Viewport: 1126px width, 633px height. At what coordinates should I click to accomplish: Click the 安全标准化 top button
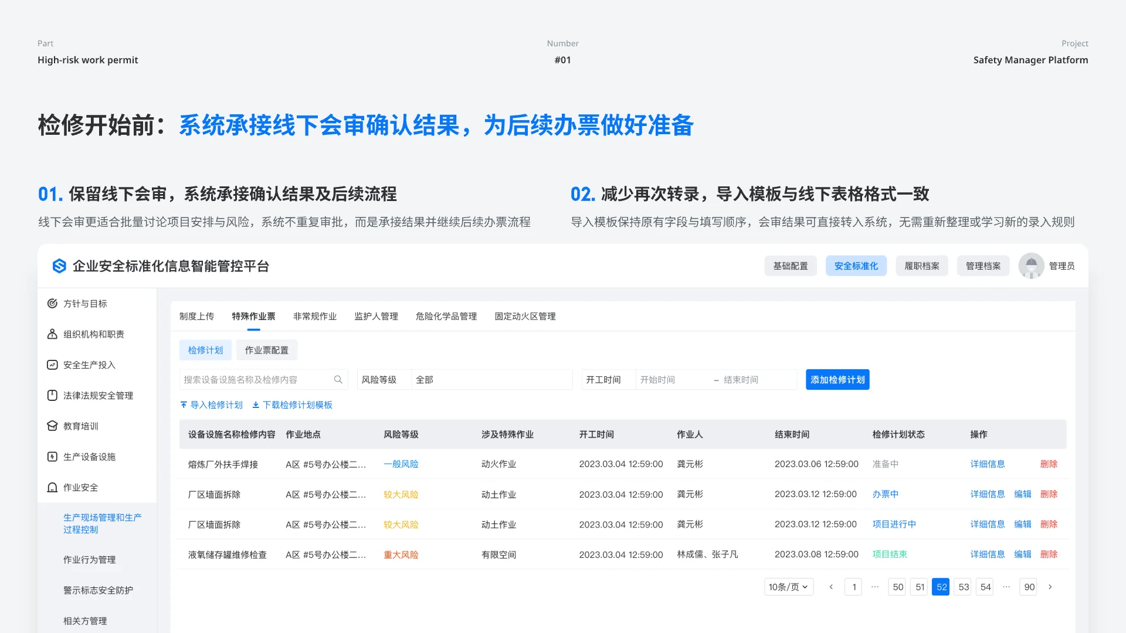point(856,266)
